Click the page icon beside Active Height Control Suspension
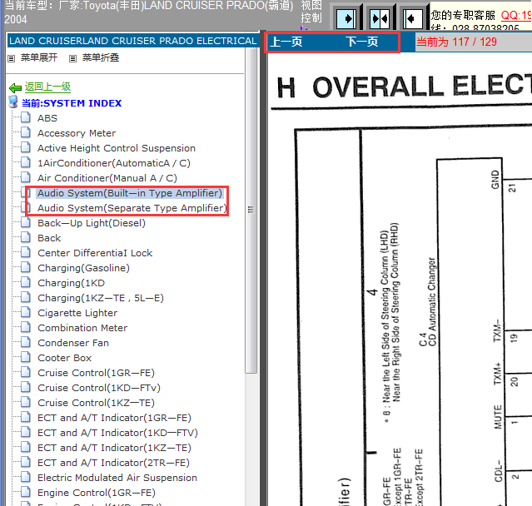 26,147
